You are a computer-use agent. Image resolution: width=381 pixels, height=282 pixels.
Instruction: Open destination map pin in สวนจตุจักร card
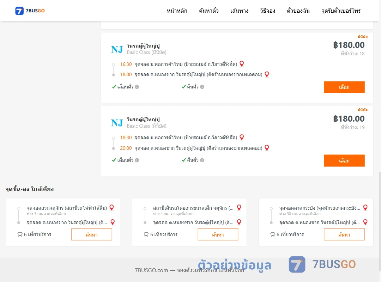point(113,222)
